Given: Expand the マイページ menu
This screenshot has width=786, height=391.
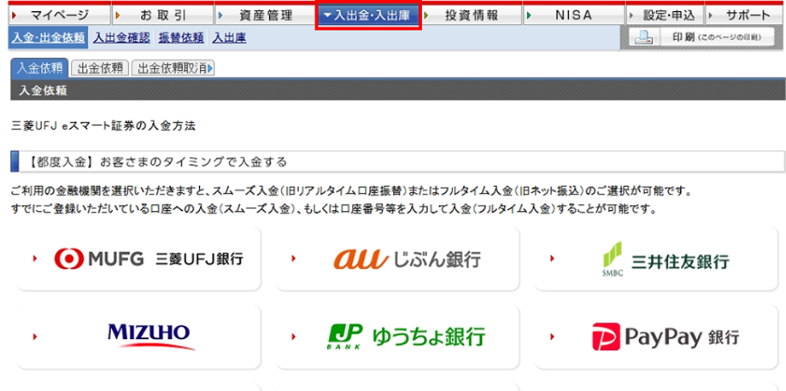Looking at the screenshot, I should (x=54, y=15).
